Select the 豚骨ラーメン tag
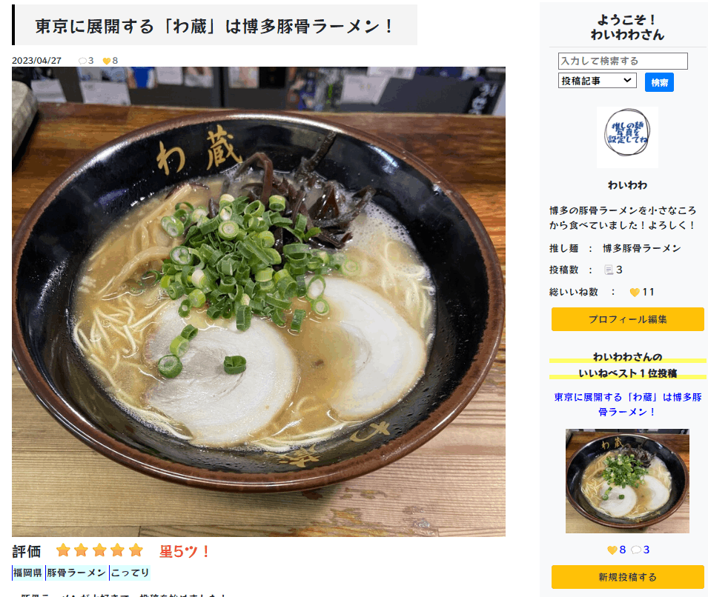The image size is (708, 597). click(x=76, y=573)
